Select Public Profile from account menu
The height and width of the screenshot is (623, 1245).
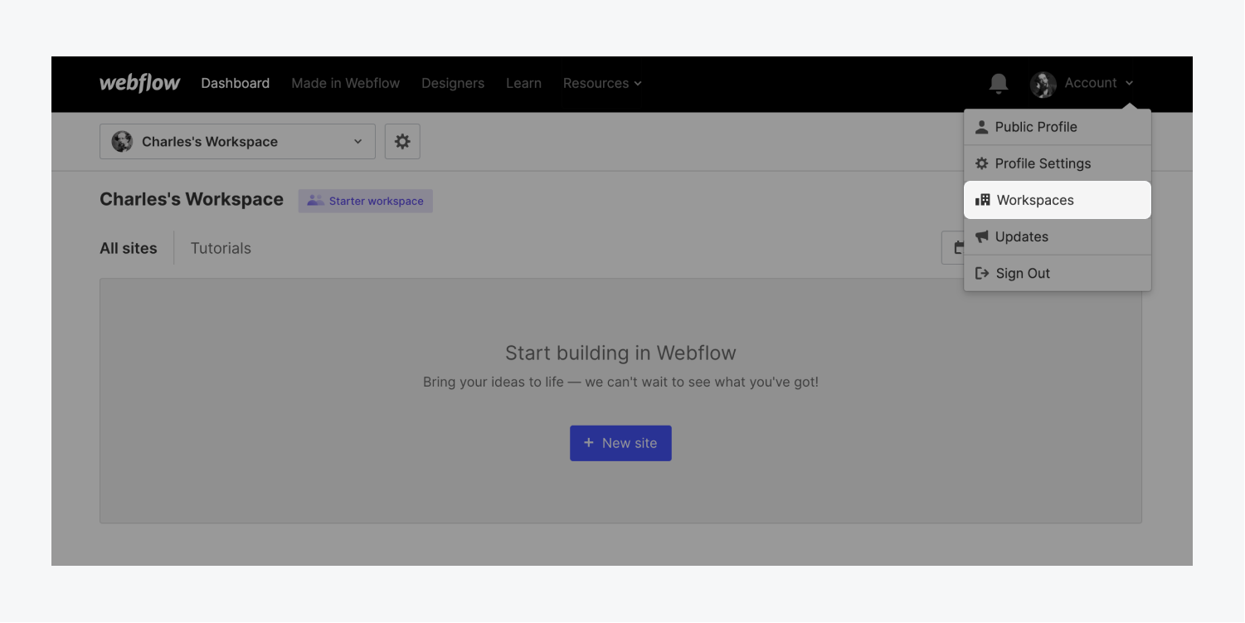pos(1058,127)
